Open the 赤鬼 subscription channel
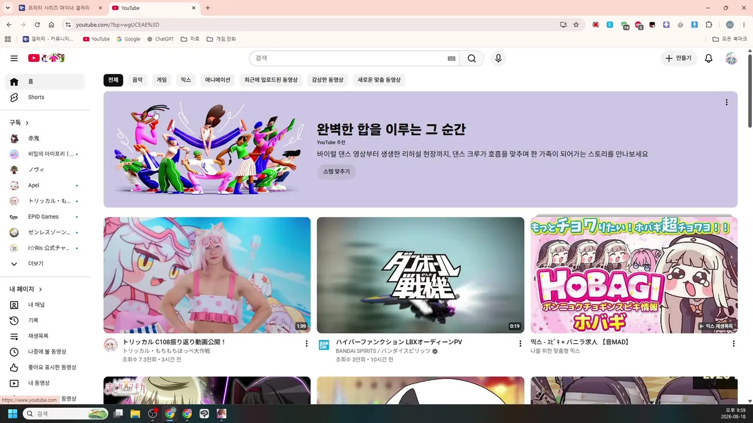The height and width of the screenshot is (423, 753). coord(45,139)
